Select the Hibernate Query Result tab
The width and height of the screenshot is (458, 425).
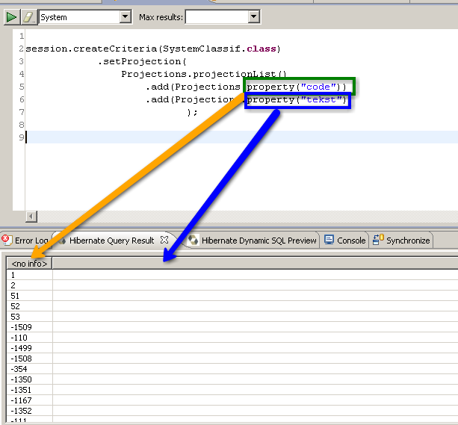pos(111,241)
